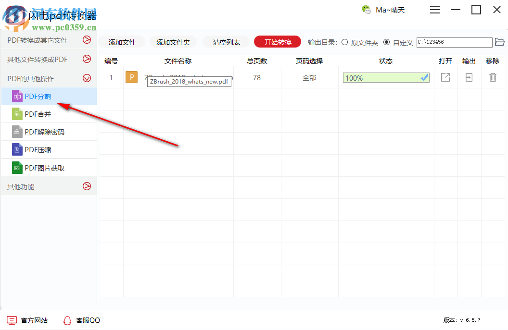Screen dimensions: 508x330
Task: Click the 输出 arrow icon to view output
Action: pyautogui.click(x=469, y=77)
